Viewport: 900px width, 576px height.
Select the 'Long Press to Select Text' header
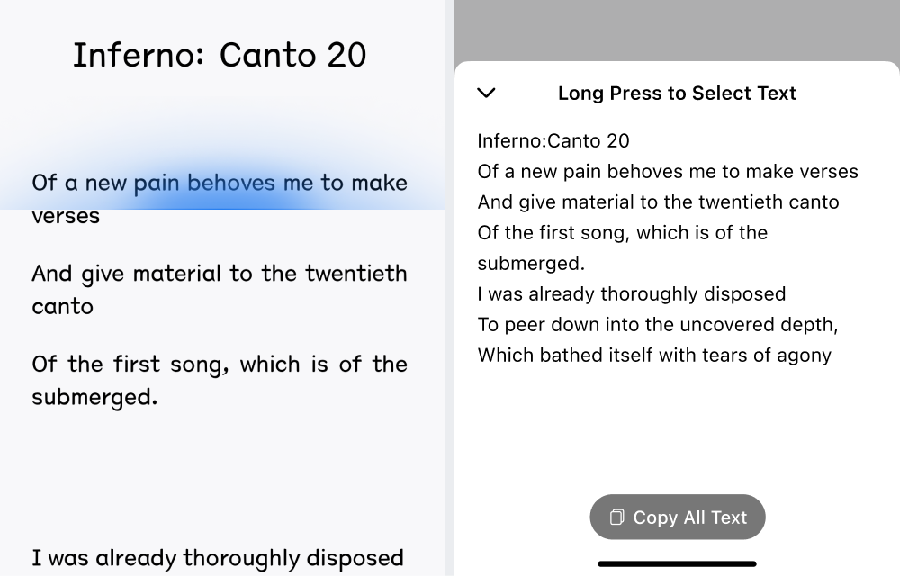point(677,93)
